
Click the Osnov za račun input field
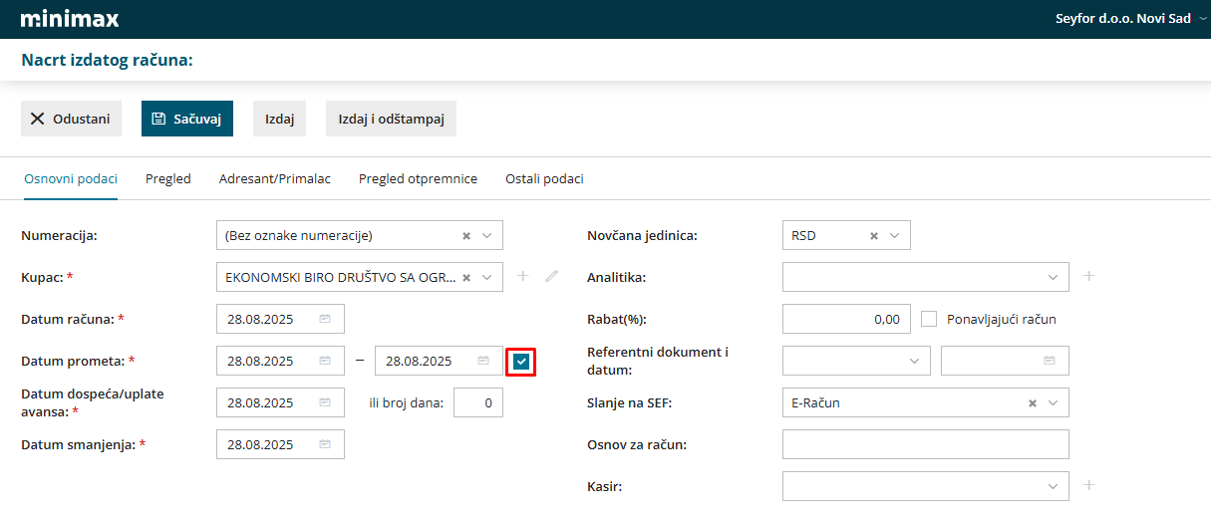click(926, 445)
